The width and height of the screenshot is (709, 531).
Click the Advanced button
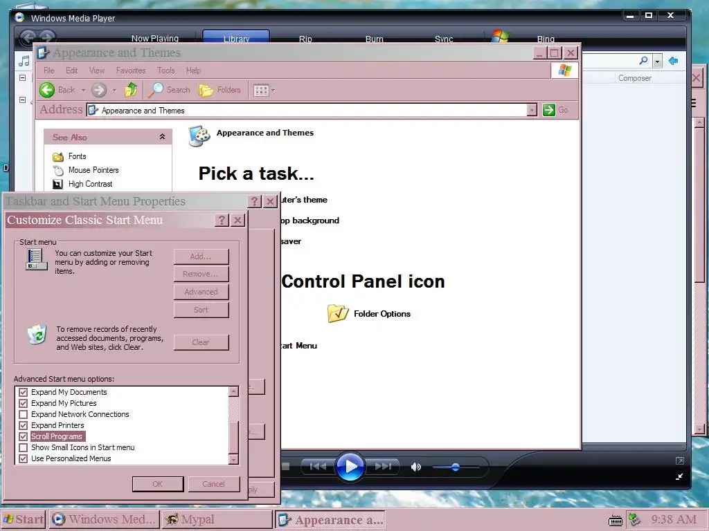coord(201,292)
